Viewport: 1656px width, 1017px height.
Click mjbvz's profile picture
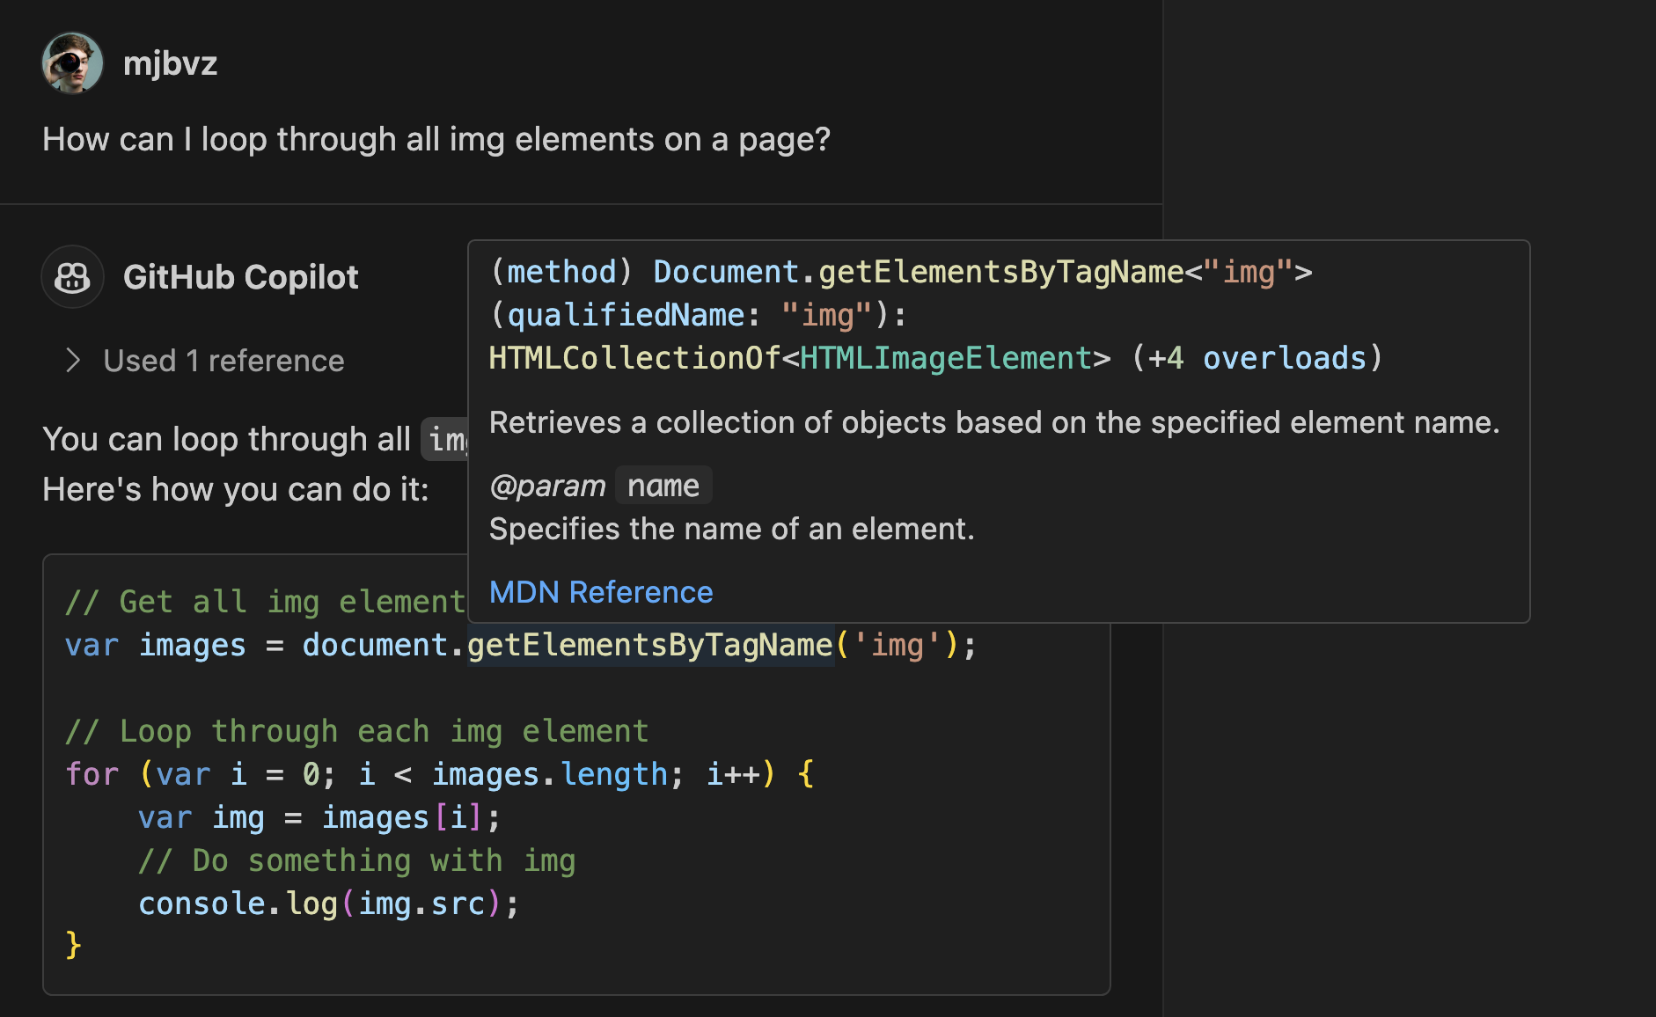[x=73, y=62]
